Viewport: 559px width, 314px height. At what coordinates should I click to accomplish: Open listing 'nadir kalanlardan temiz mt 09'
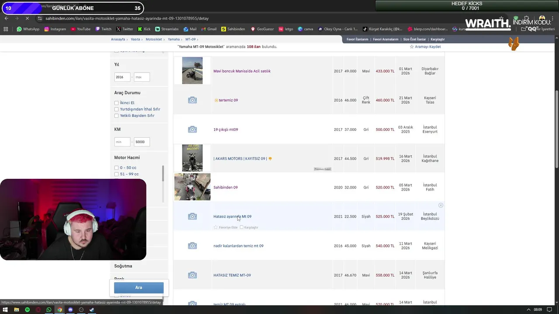(x=238, y=246)
